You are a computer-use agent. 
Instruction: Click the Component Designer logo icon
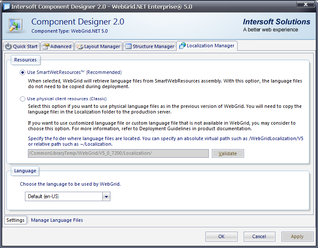(15, 25)
